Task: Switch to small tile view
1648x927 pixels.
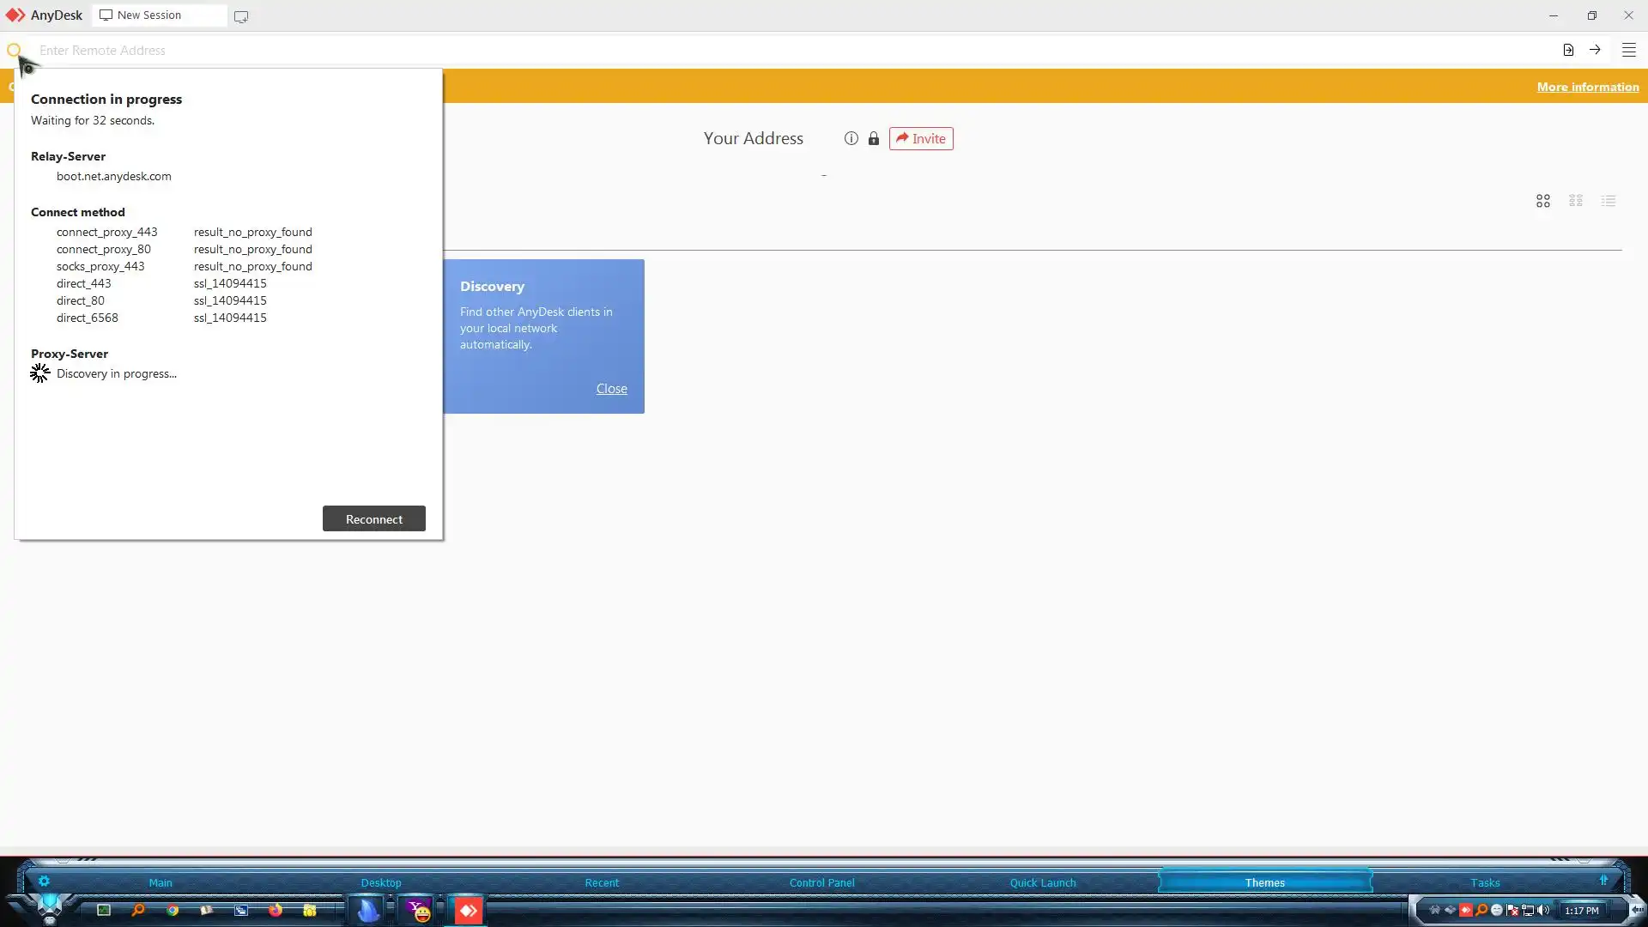Action: pos(1576,201)
